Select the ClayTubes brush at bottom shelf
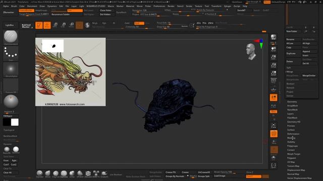The width and height of the screenshot is (323, 181). click(56, 173)
